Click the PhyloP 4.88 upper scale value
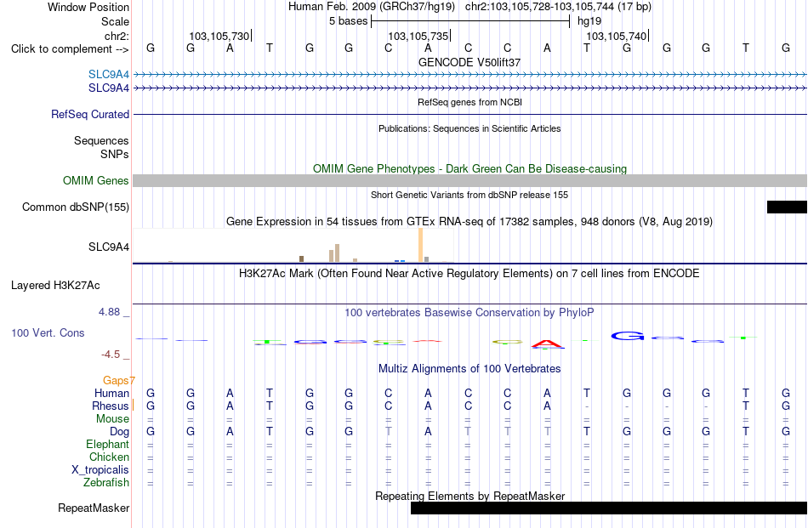This screenshot has height=528, width=808. pyautogui.click(x=109, y=312)
